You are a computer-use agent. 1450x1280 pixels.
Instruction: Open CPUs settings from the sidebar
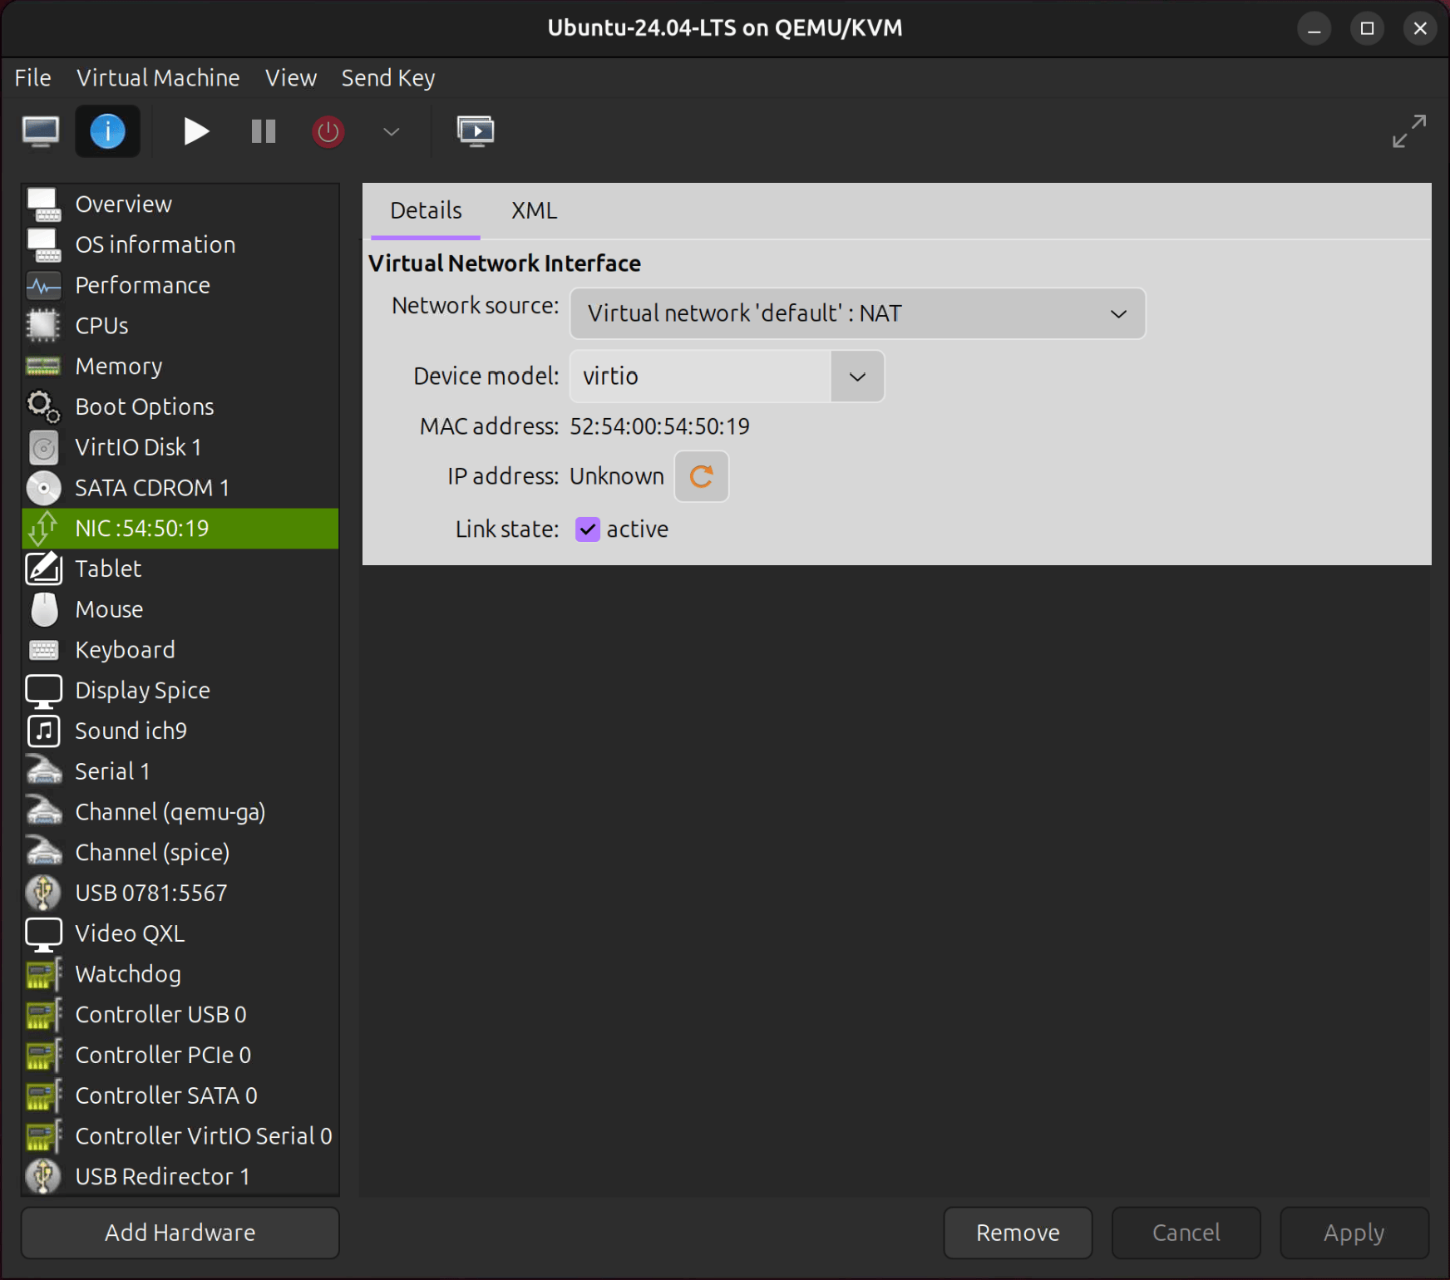coord(101,325)
